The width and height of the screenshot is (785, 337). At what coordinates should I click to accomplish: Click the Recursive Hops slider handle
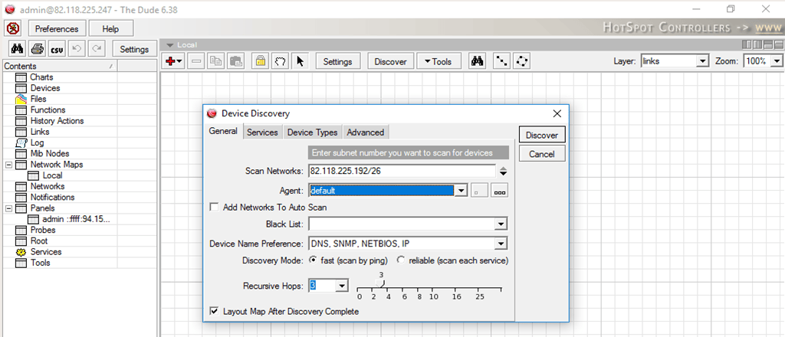(382, 283)
